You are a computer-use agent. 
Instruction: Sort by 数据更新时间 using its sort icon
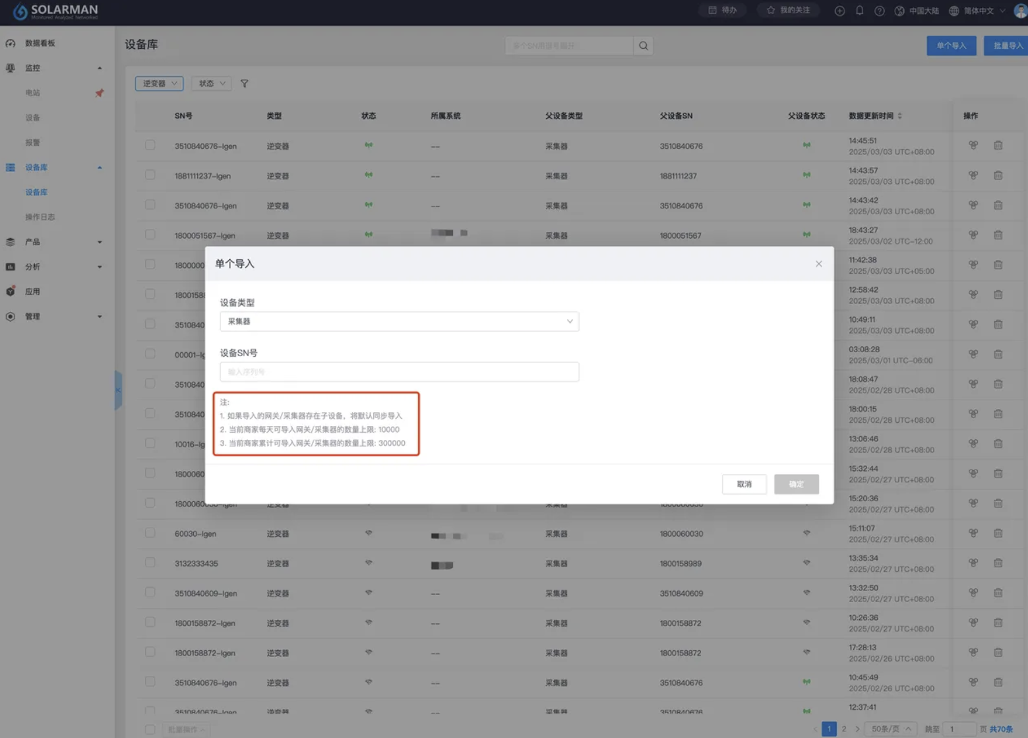click(x=899, y=116)
